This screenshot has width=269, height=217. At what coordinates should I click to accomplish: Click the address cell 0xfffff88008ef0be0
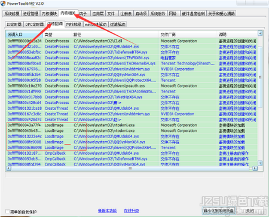[25, 63]
